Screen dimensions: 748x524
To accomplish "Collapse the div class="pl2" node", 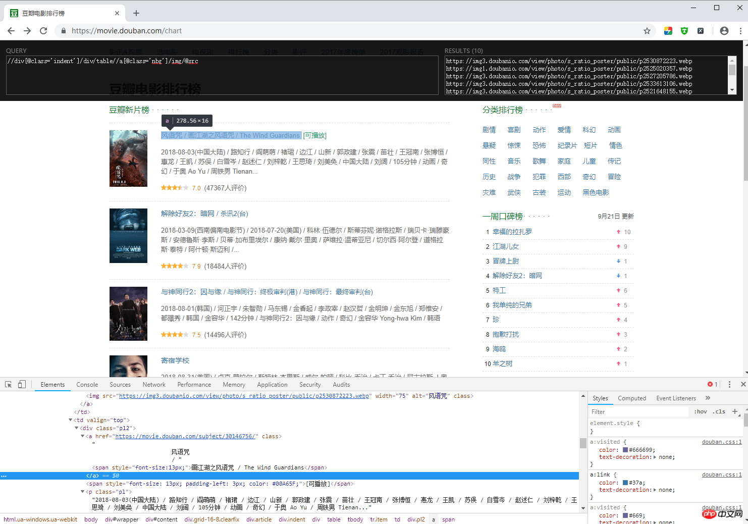I will click(x=77, y=428).
